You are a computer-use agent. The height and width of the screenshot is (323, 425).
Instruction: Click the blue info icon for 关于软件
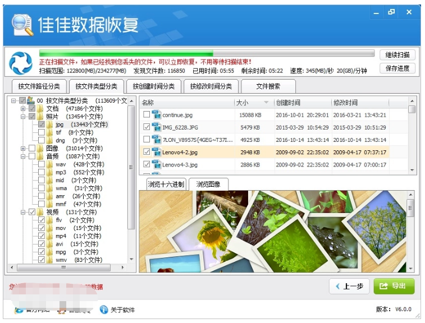[x=104, y=310]
